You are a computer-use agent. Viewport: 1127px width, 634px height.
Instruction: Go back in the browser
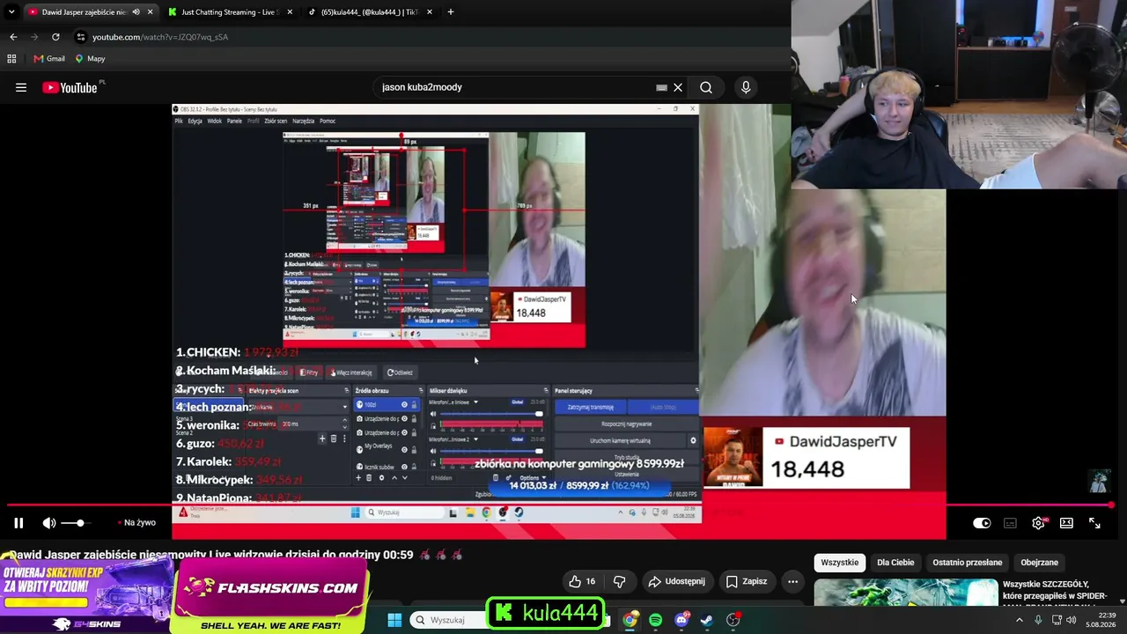(x=13, y=37)
